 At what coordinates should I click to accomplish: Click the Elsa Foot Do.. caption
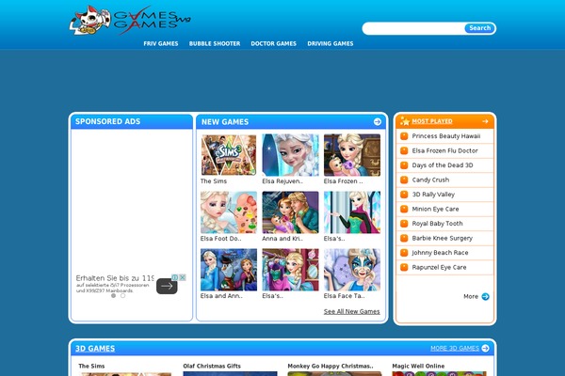221,239
